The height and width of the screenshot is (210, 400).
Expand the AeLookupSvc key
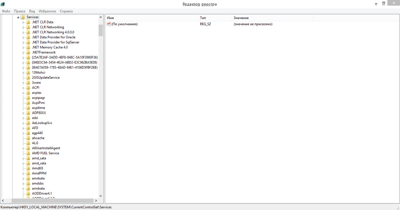(23, 123)
